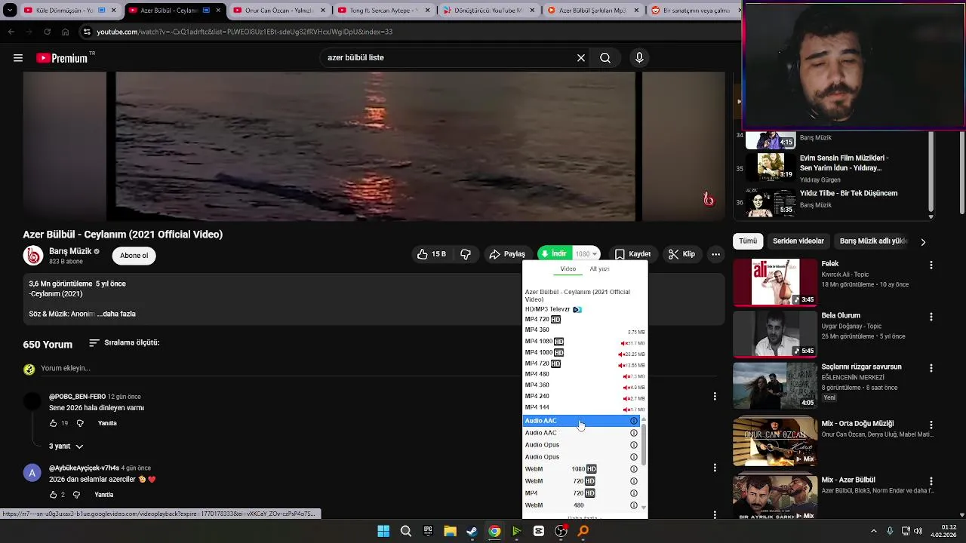Open the three-dot more actions menu beside Klip
Image resolution: width=966 pixels, height=543 pixels.
[x=715, y=255]
